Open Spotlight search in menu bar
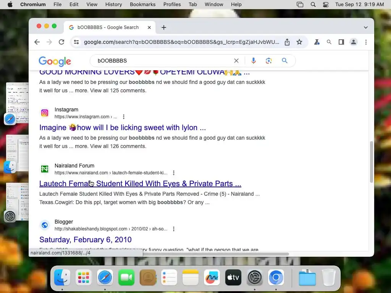 (x=313, y=5)
